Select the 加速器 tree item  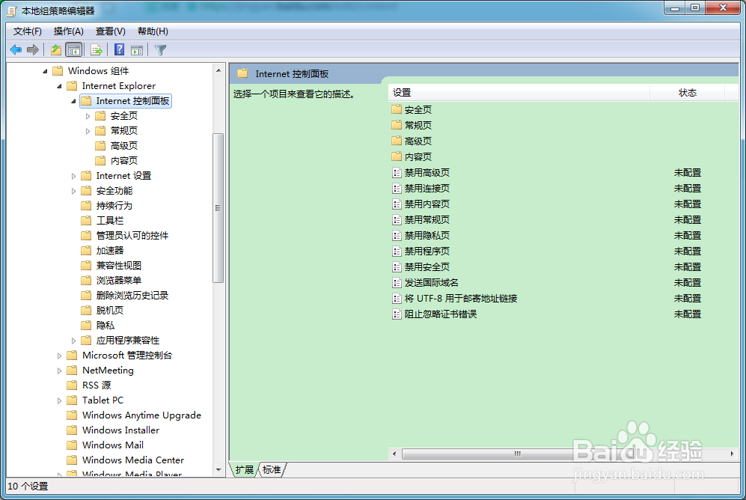pyautogui.click(x=110, y=250)
